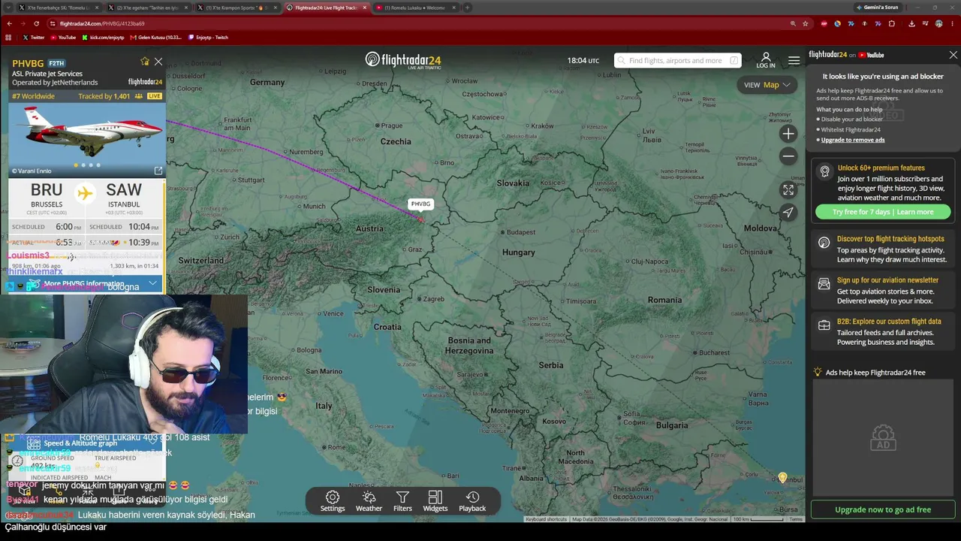Open aircraft photo in external viewer
961x541 pixels.
click(158, 171)
